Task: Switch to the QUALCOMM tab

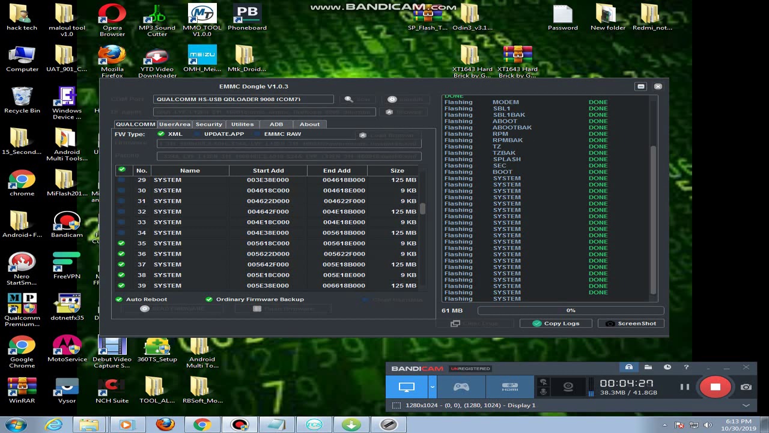Action: [135, 124]
